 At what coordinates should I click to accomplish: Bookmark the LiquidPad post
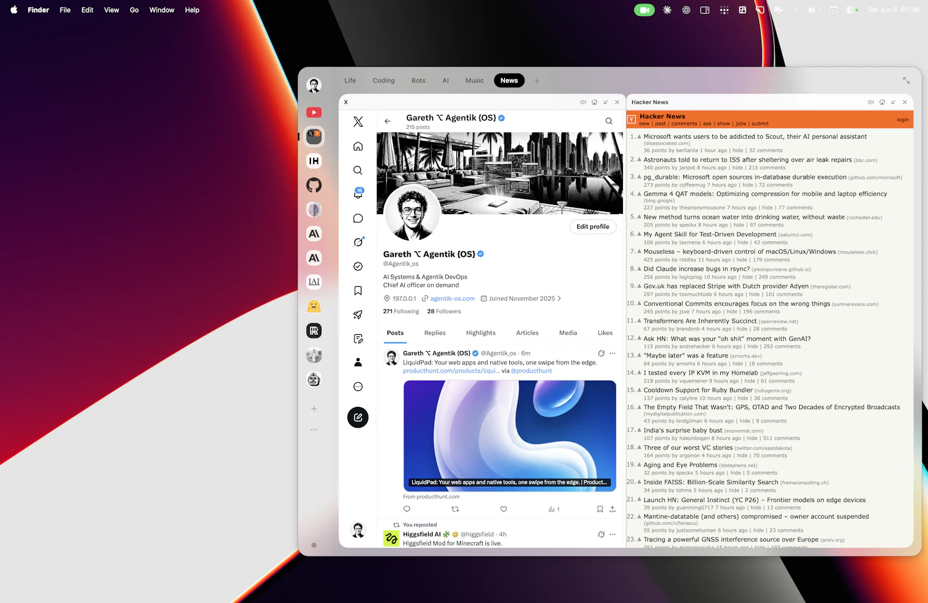pos(600,509)
